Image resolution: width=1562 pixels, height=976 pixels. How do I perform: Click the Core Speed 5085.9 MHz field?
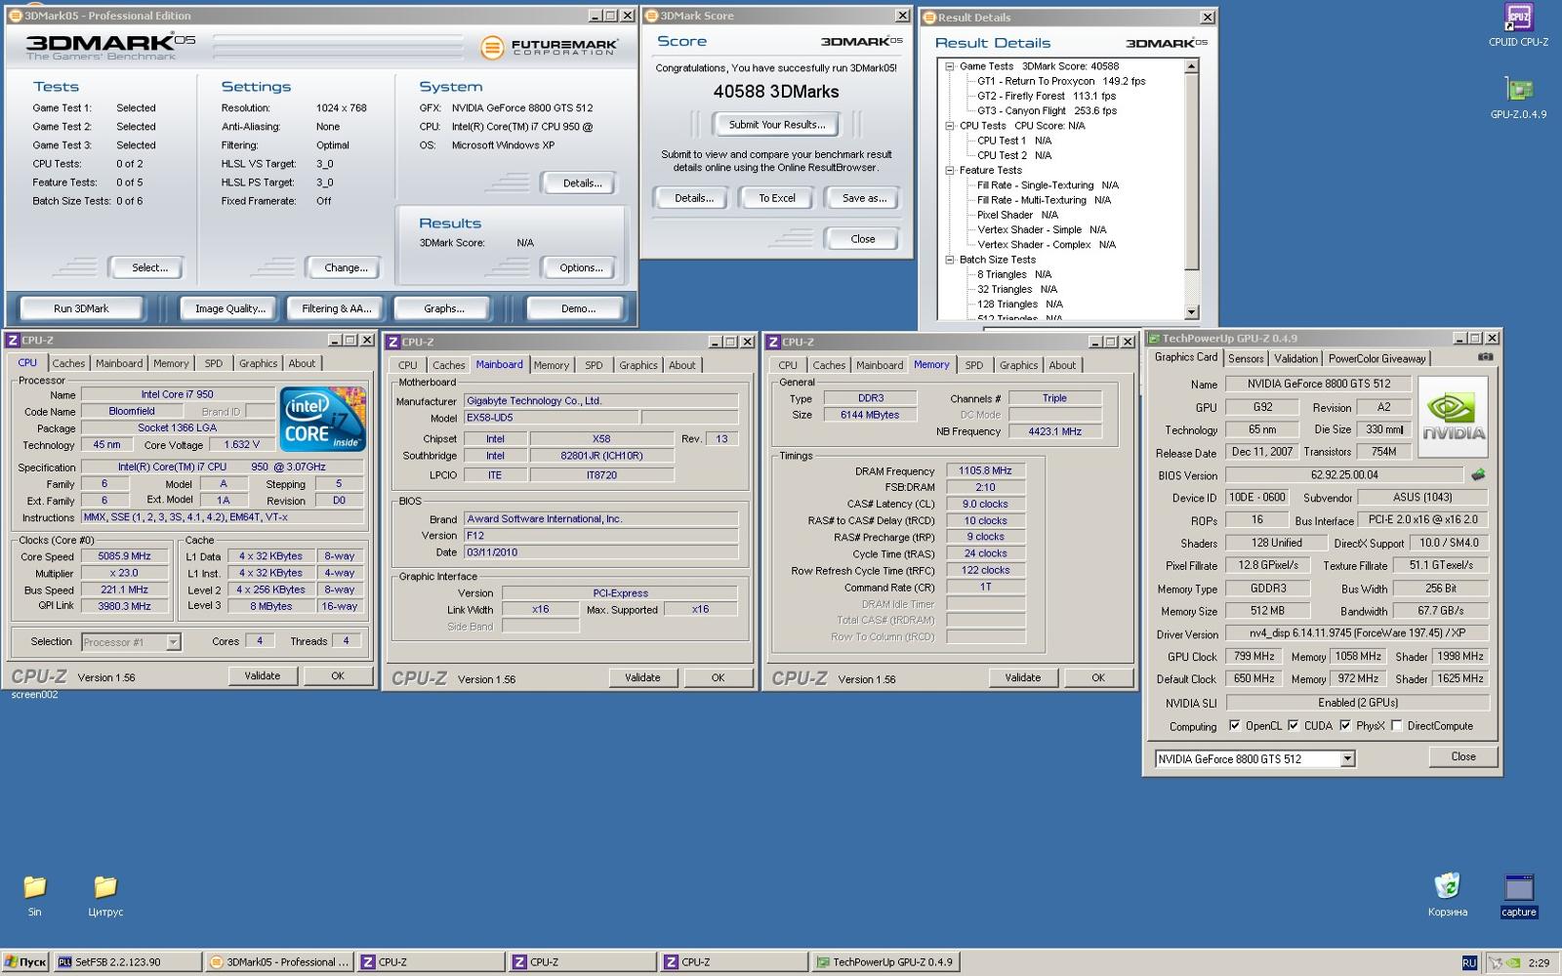124,556
